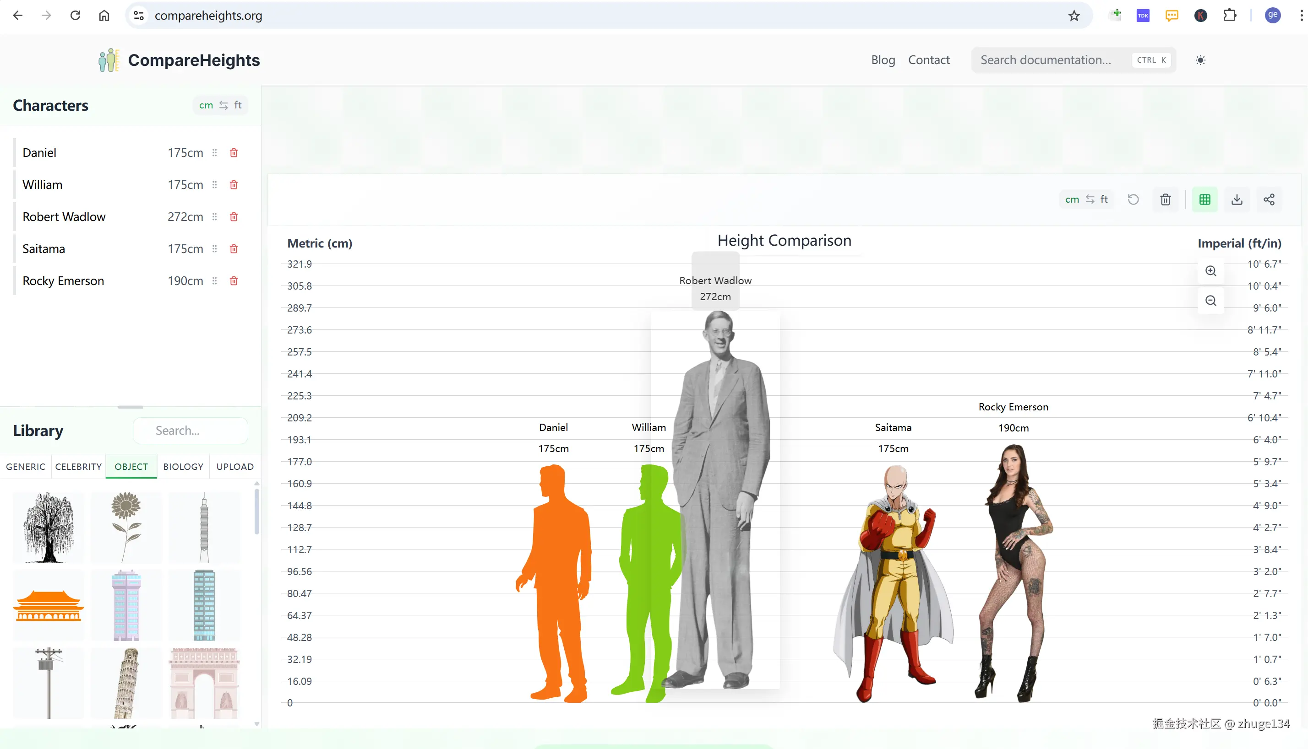Toggle grid lines on the chart
The width and height of the screenshot is (1308, 749).
pos(1204,199)
